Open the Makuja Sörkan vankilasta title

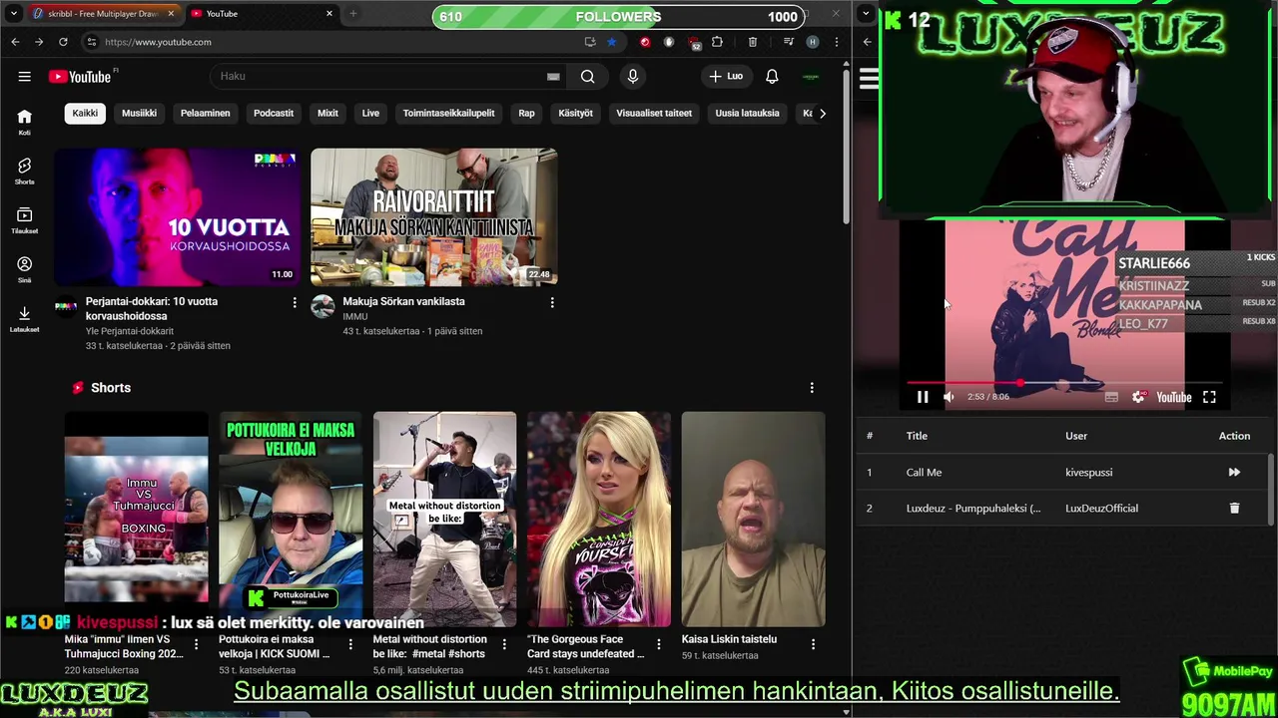(403, 301)
